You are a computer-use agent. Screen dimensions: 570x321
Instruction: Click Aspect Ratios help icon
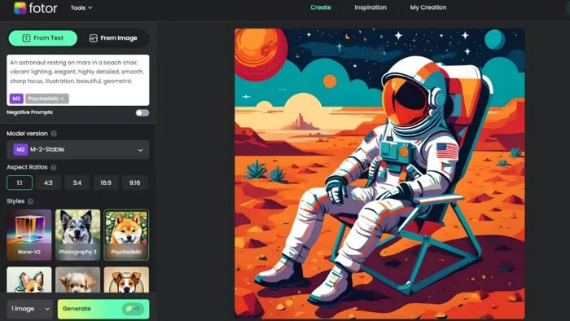54,167
